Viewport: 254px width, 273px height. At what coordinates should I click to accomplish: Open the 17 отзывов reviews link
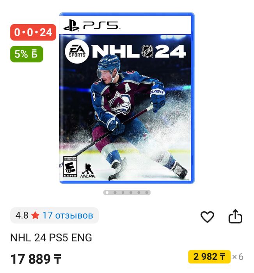tap(67, 215)
